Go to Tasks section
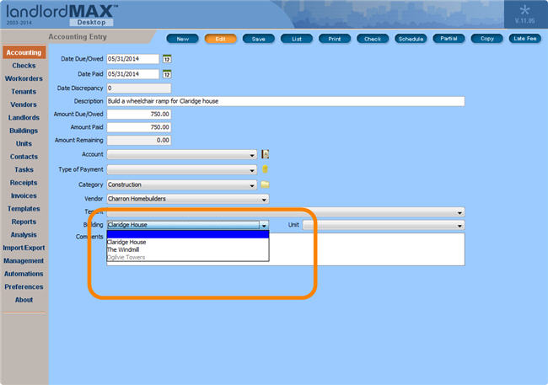 click(x=24, y=170)
